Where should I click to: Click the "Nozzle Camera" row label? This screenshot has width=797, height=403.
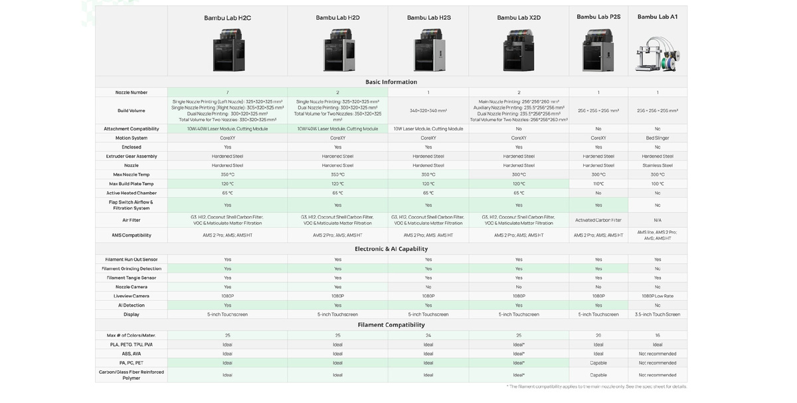[132, 287]
